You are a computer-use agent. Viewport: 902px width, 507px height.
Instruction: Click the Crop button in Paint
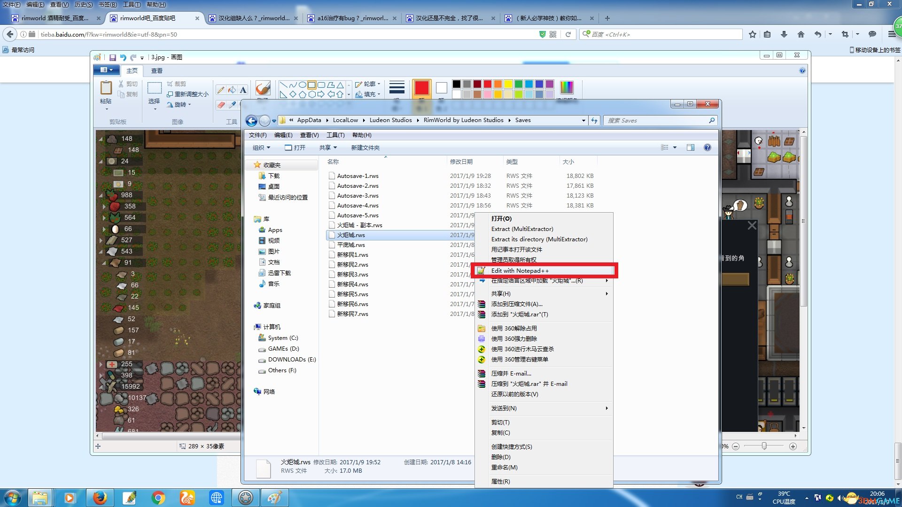177,84
